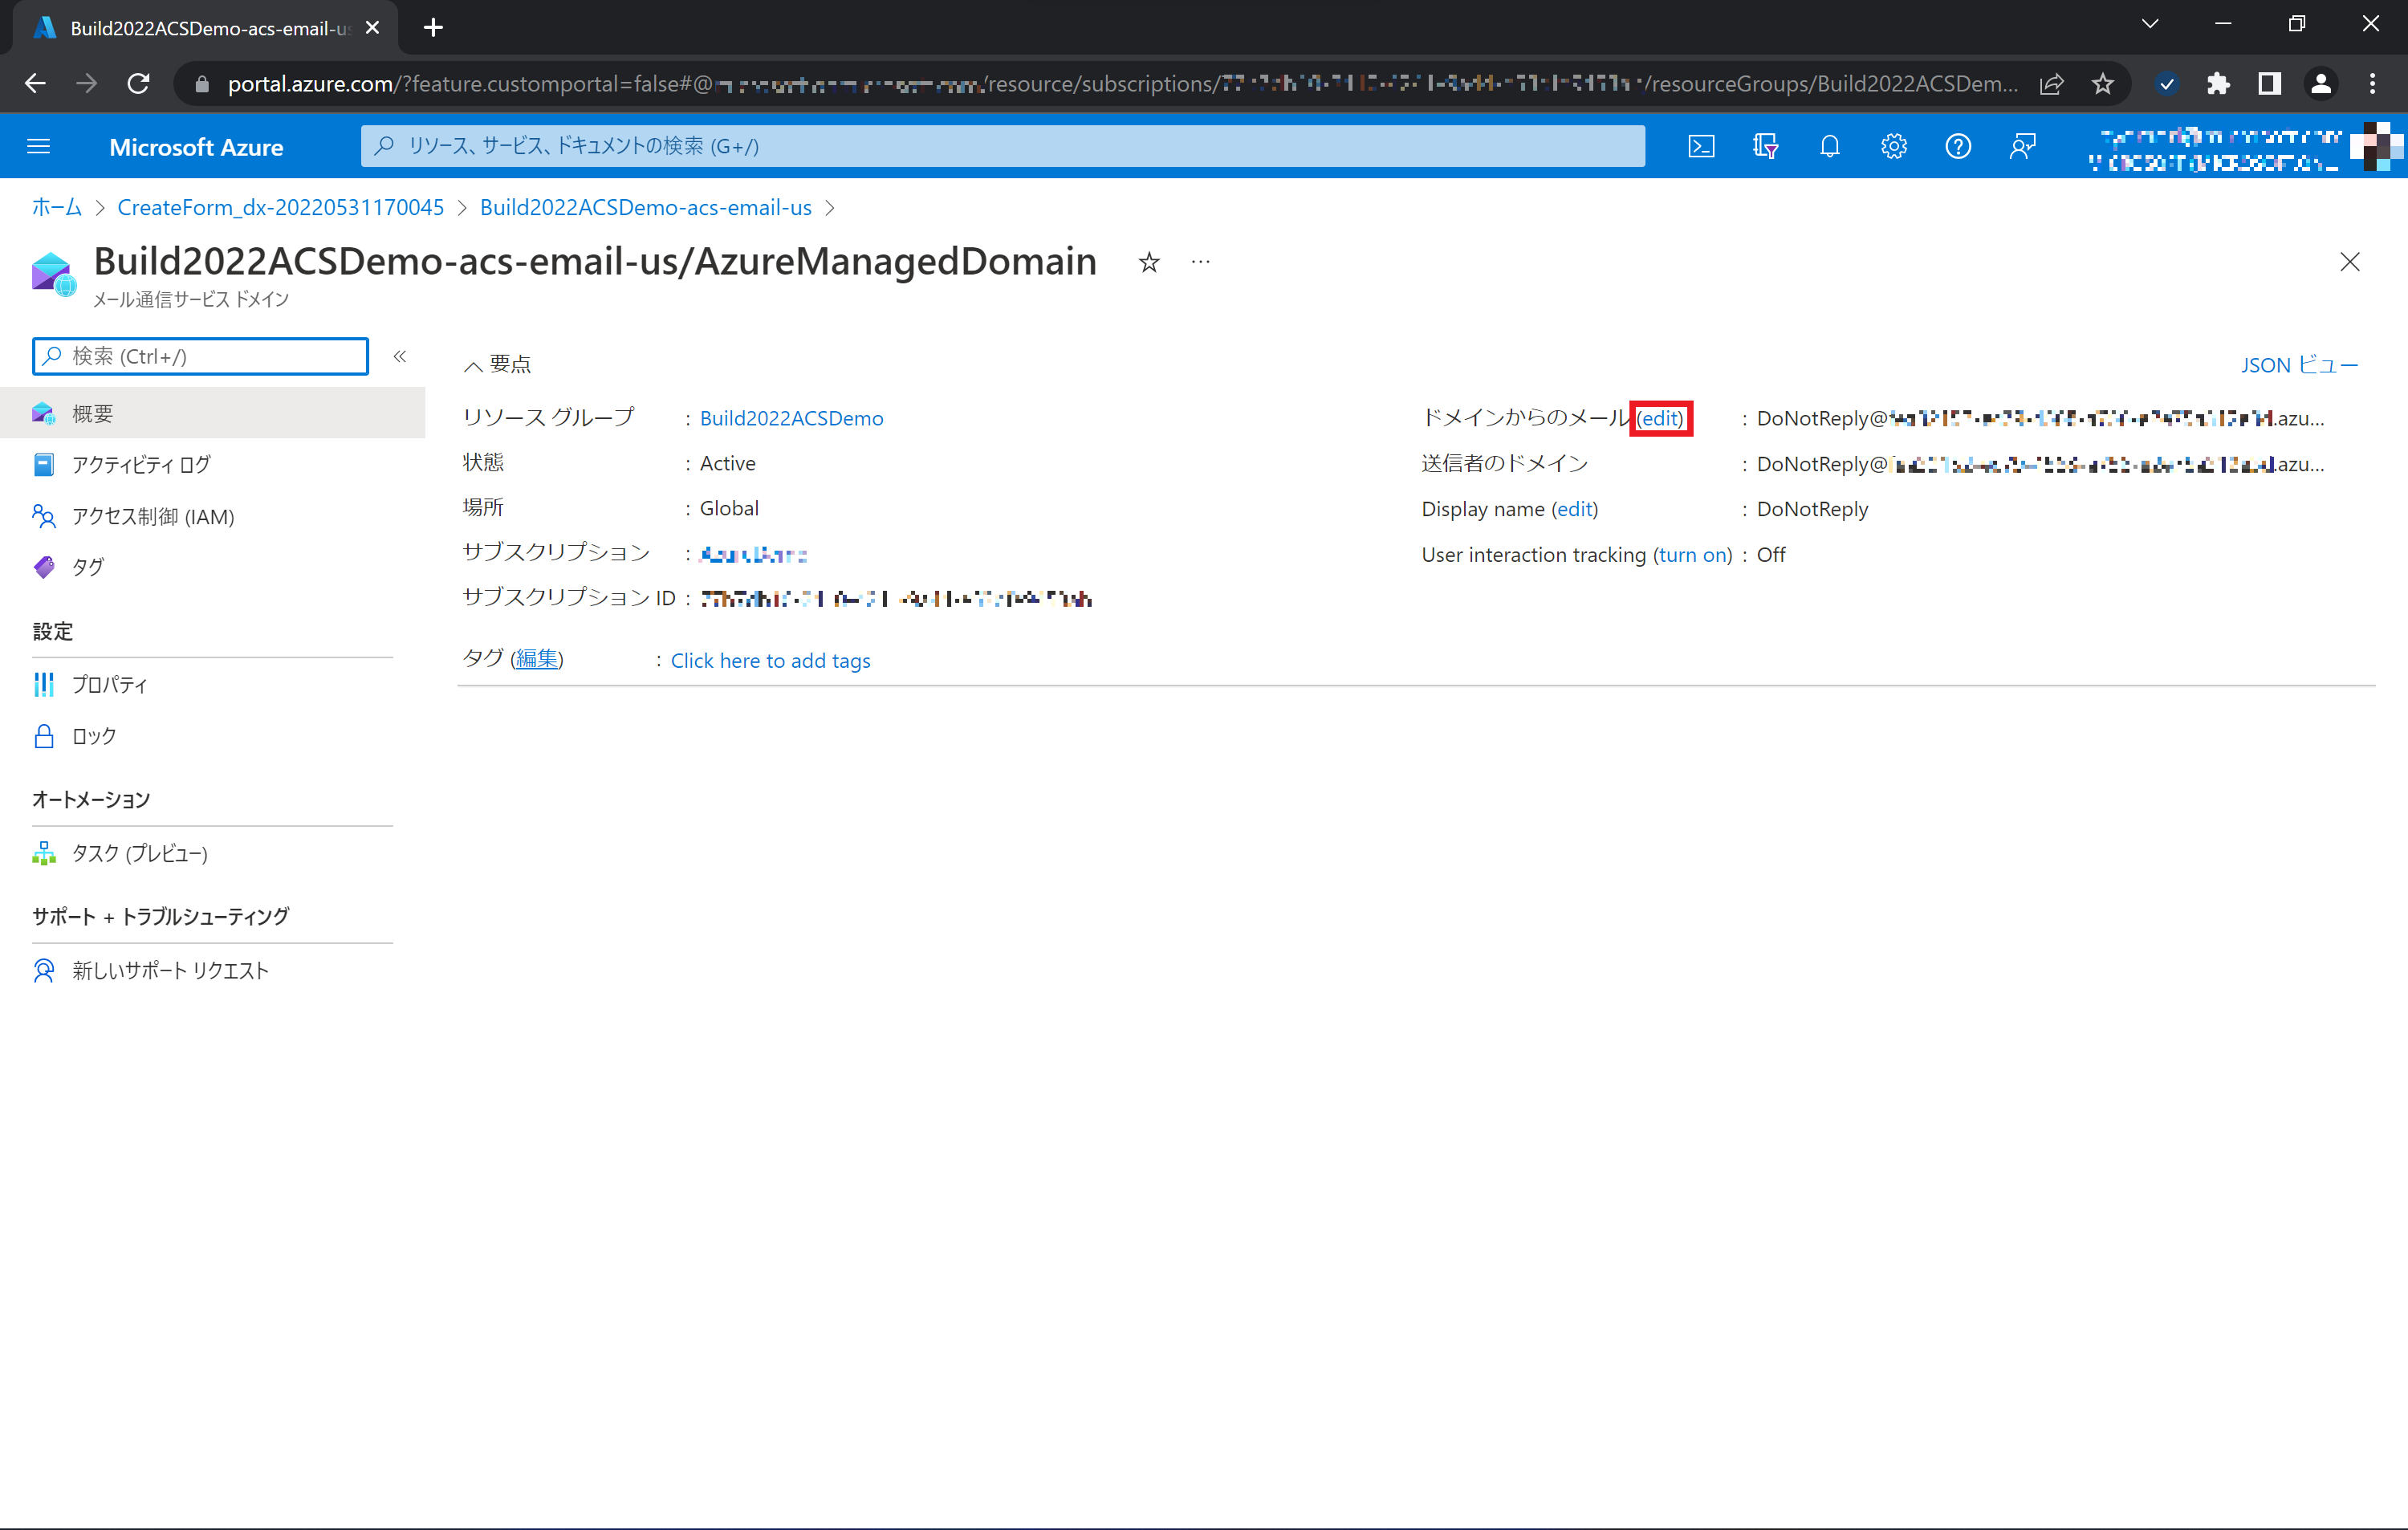Viewport: 2408px width, 1530px height.
Task: Navigate to ホーム via the breadcrumb
Action: pyautogui.click(x=55, y=207)
